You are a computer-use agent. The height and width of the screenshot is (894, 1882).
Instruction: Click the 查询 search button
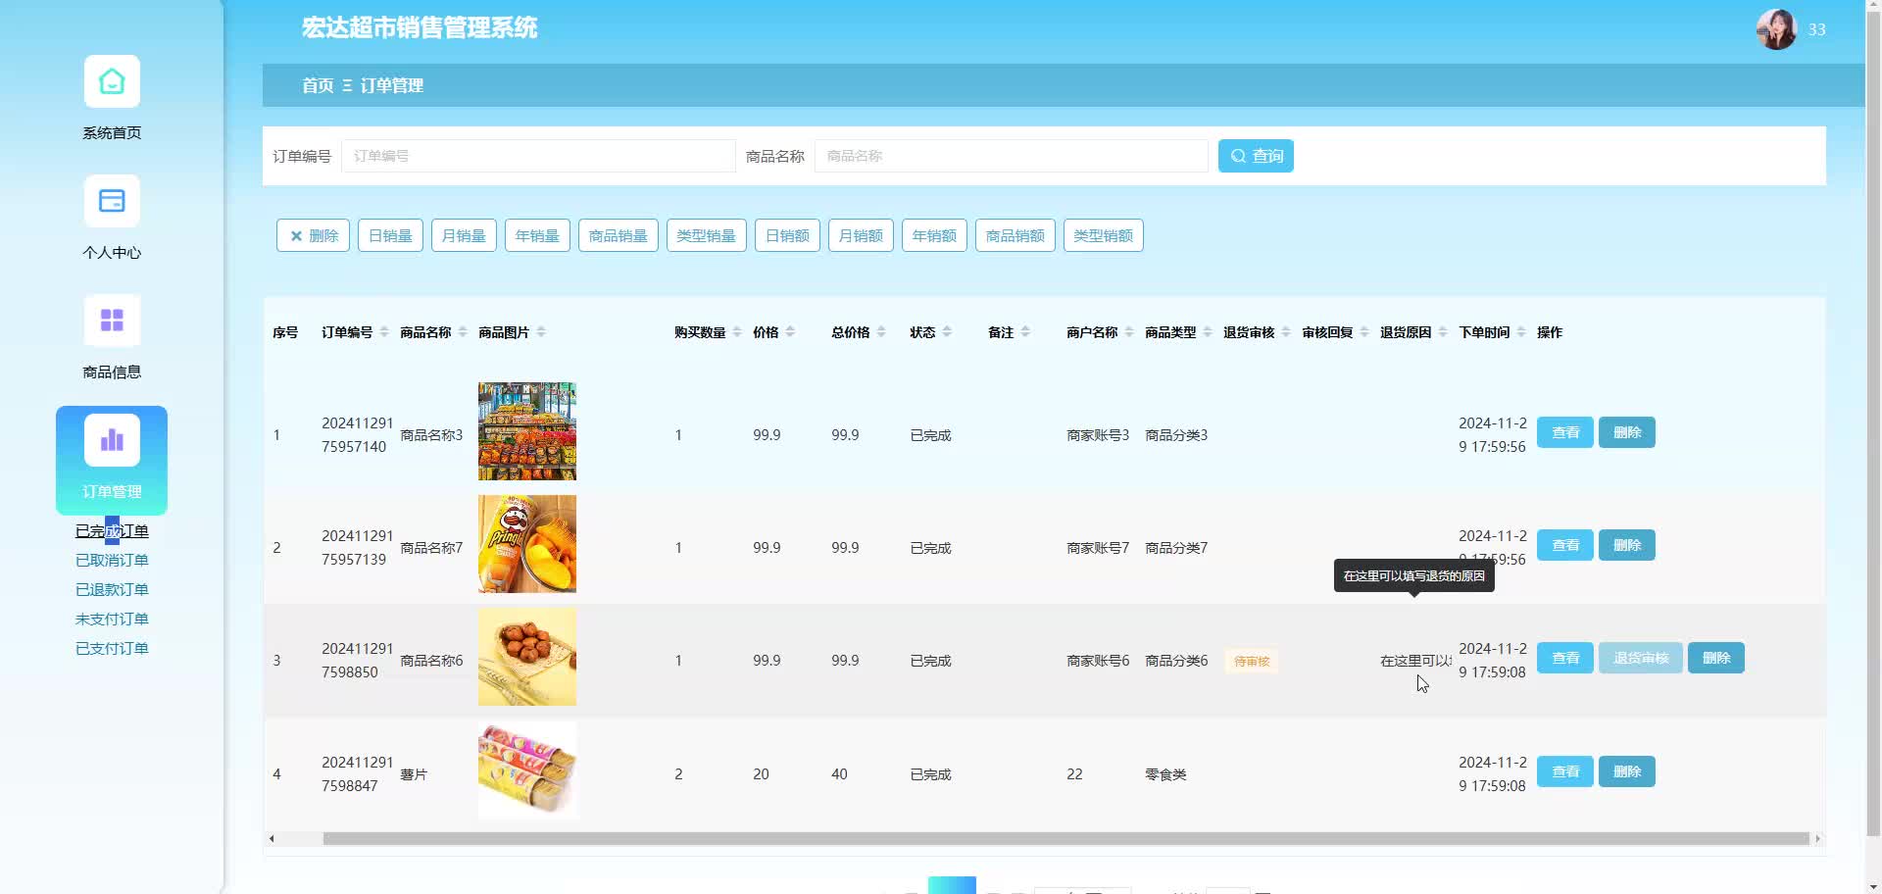tap(1255, 156)
